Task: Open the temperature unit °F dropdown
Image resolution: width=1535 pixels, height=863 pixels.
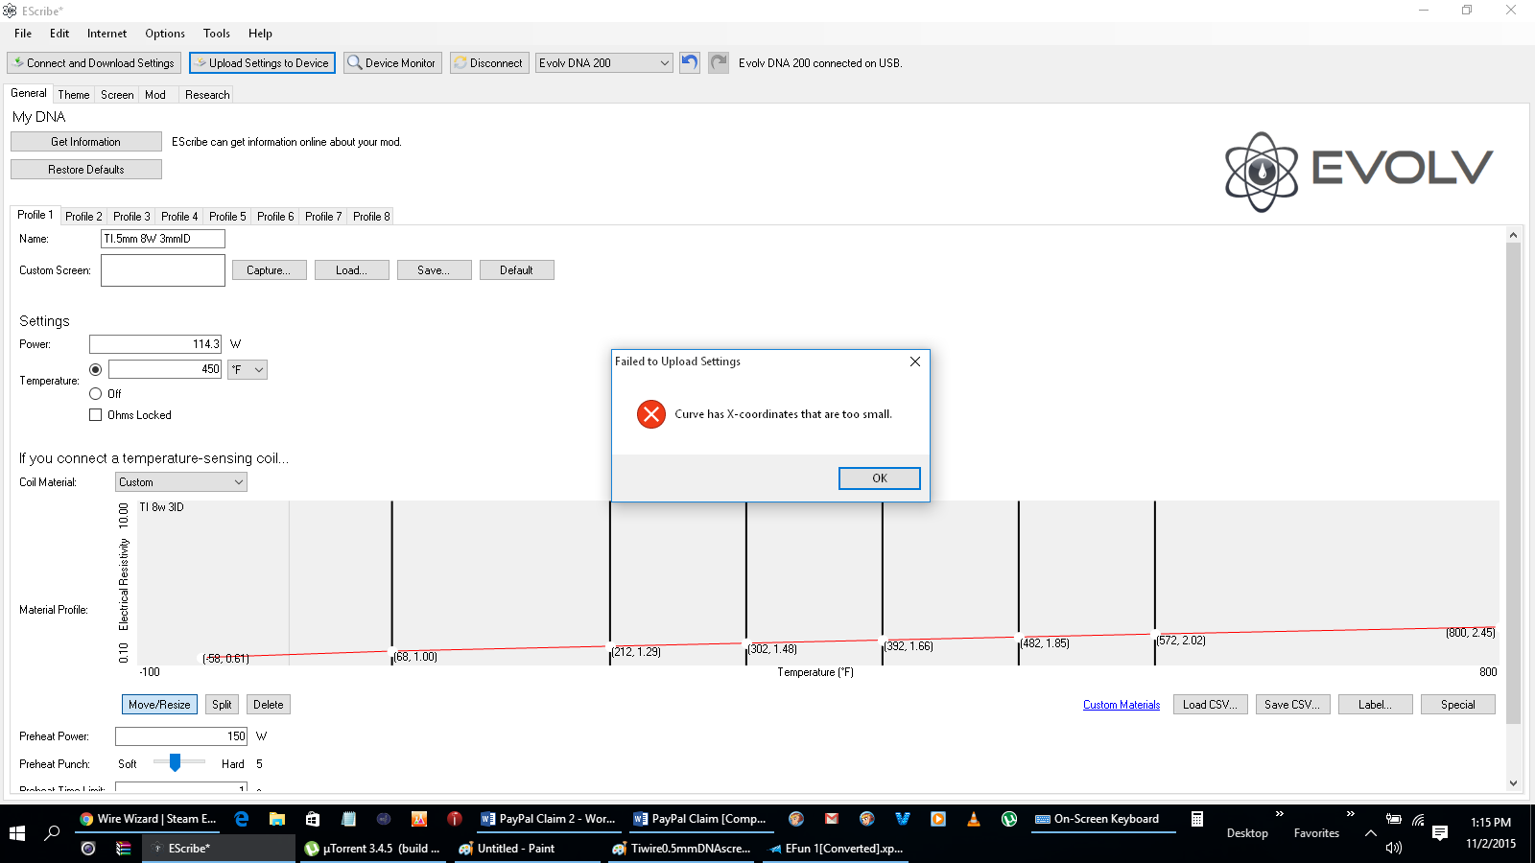Action: point(247,370)
